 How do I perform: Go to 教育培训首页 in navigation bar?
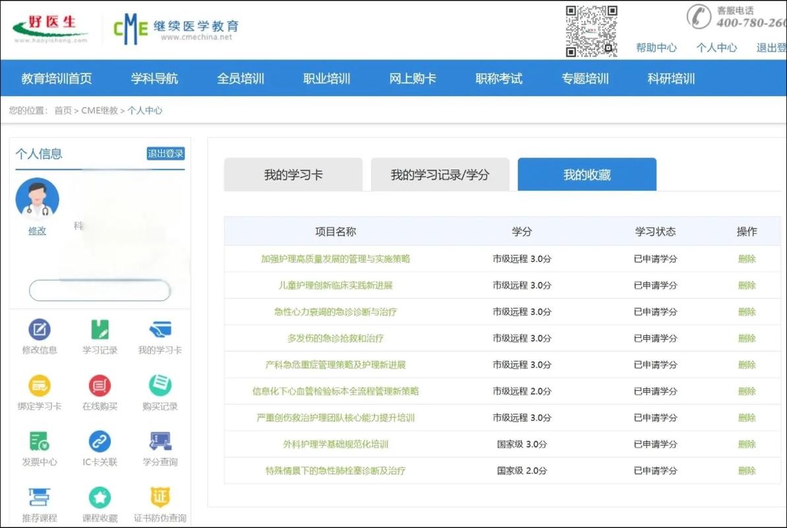tap(57, 79)
